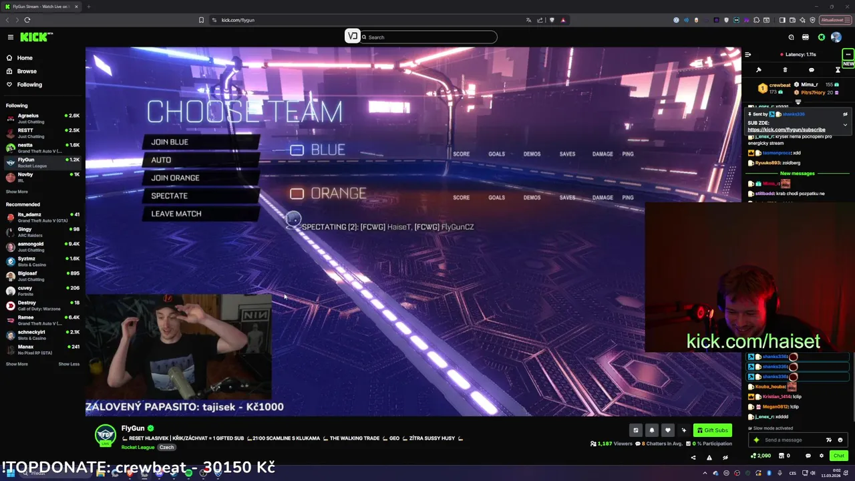Click the sparkle subscribe icon button

[x=683, y=430]
